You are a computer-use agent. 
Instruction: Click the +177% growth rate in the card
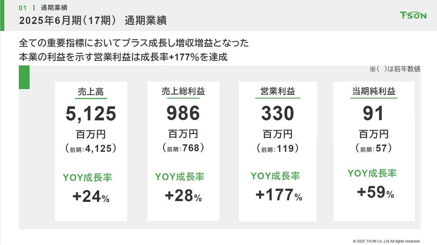(279, 195)
